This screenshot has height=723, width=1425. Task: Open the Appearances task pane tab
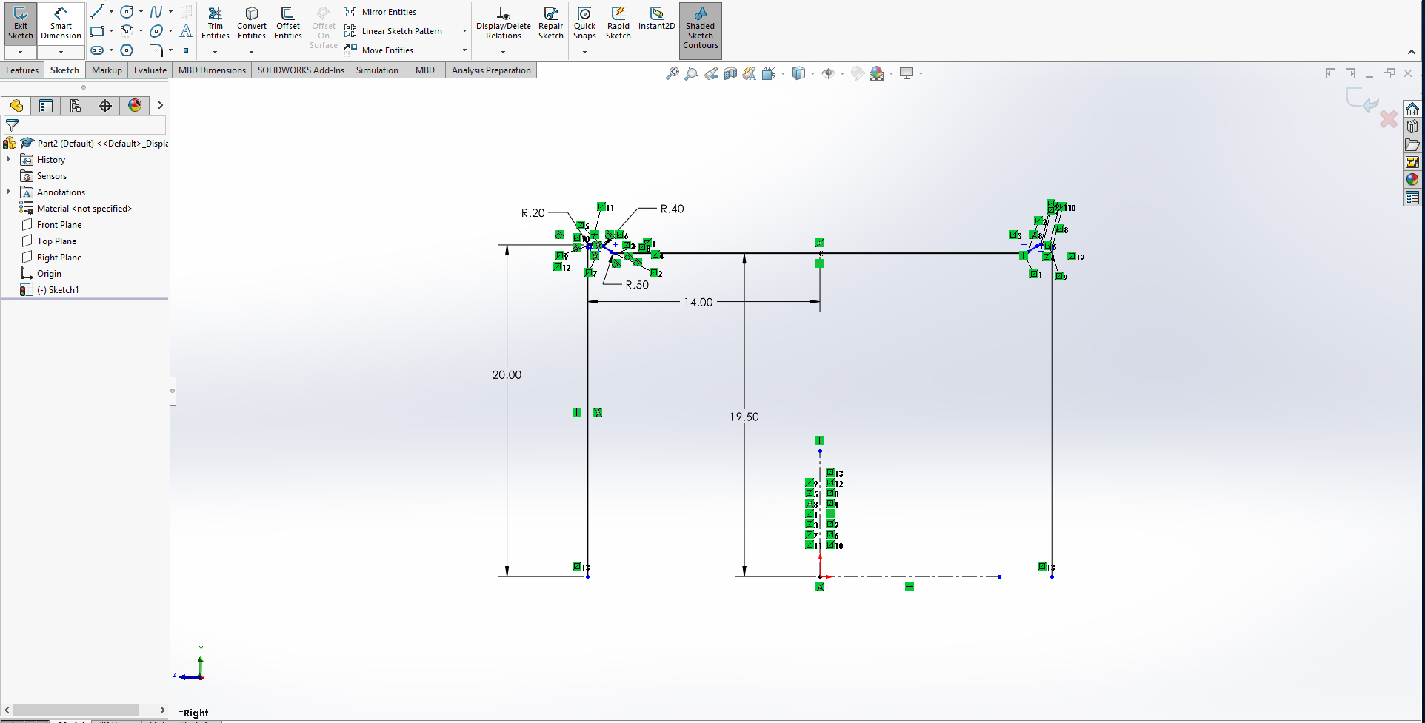click(x=1412, y=180)
